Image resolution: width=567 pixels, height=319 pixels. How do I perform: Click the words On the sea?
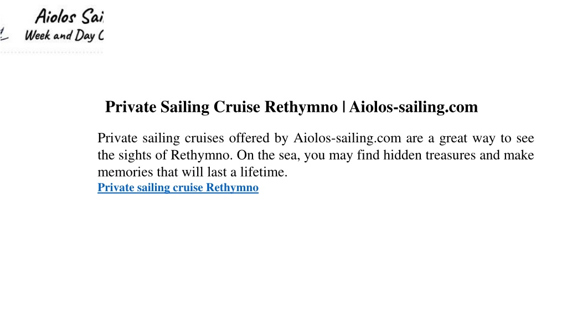click(x=269, y=155)
